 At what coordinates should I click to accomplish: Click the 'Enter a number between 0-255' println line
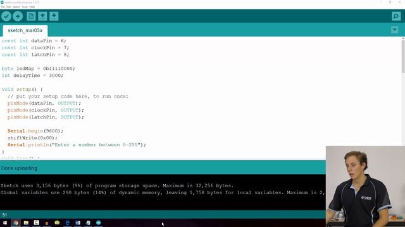point(77,145)
